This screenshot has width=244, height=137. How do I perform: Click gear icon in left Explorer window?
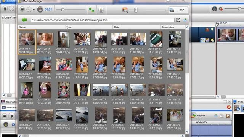11,8
